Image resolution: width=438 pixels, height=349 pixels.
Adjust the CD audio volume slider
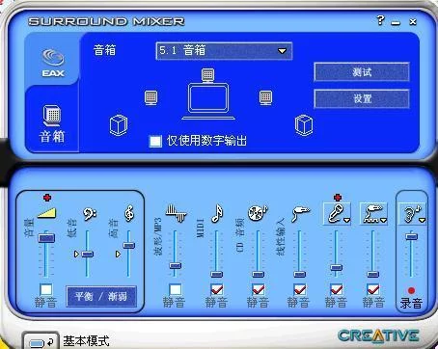tap(258, 274)
